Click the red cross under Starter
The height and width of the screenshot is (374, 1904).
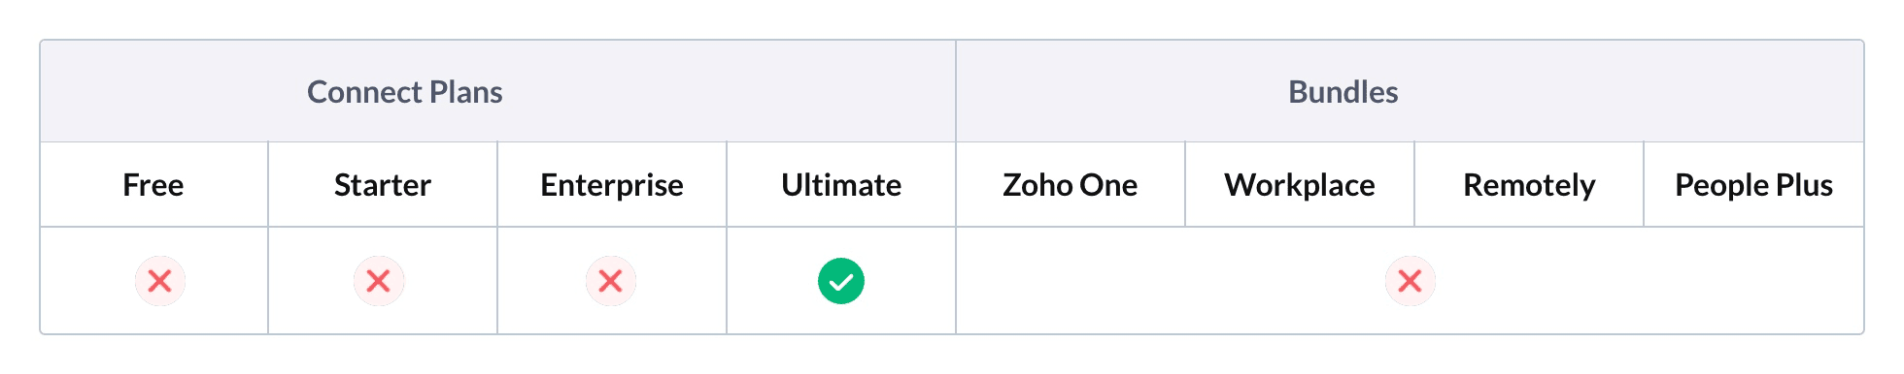pyautogui.click(x=379, y=281)
